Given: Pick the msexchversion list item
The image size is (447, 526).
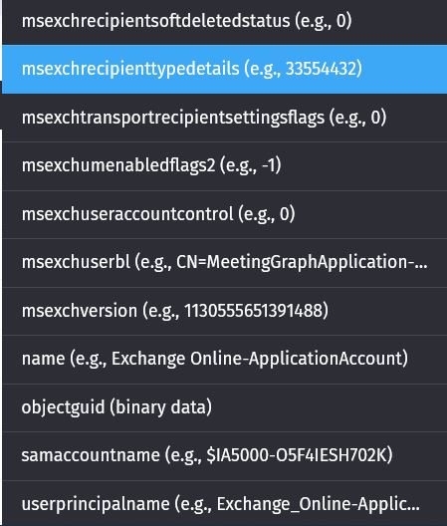Looking at the screenshot, I should coord(225,311).
